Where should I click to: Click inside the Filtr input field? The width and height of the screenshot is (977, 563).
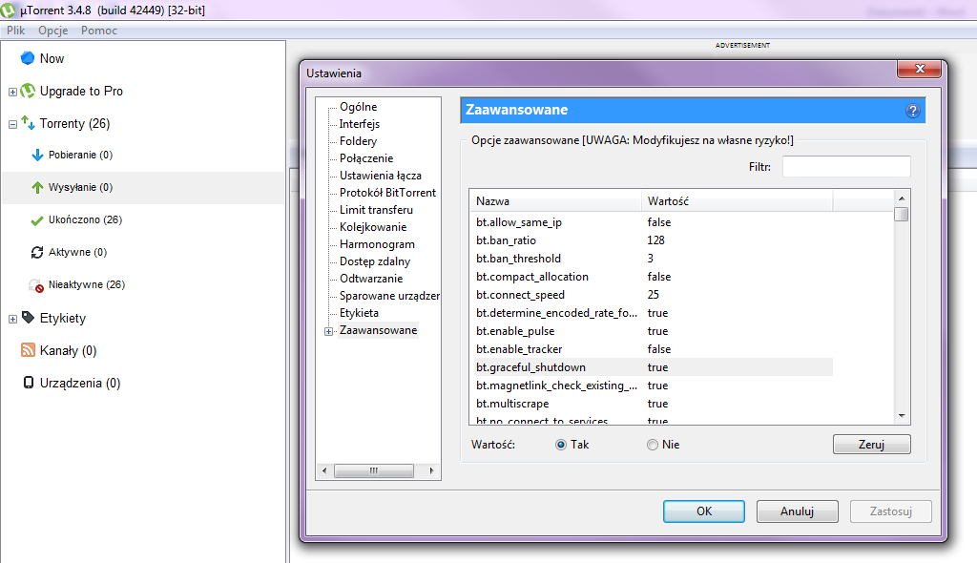tap(846, 166)
